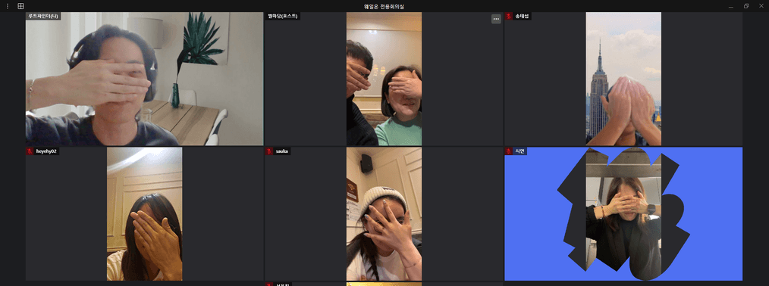
Task: Select the host's video tile with two people
Action: [384, 79]
